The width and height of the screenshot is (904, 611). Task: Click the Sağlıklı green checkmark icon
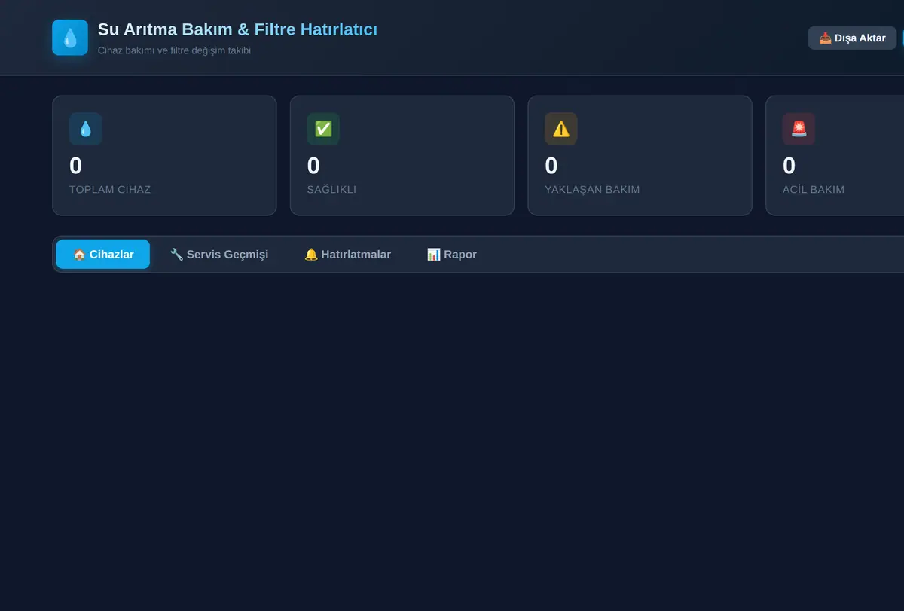coord(323,129)
